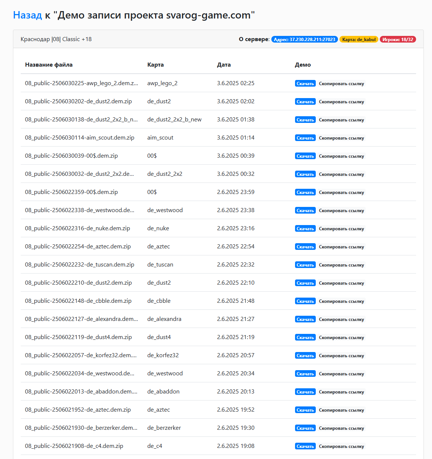Select filename 08_public-2506022148-de_cbble.dem.zip
Image resolution: width=432 pixels, height=459 pixels.
tap(78, 301)
